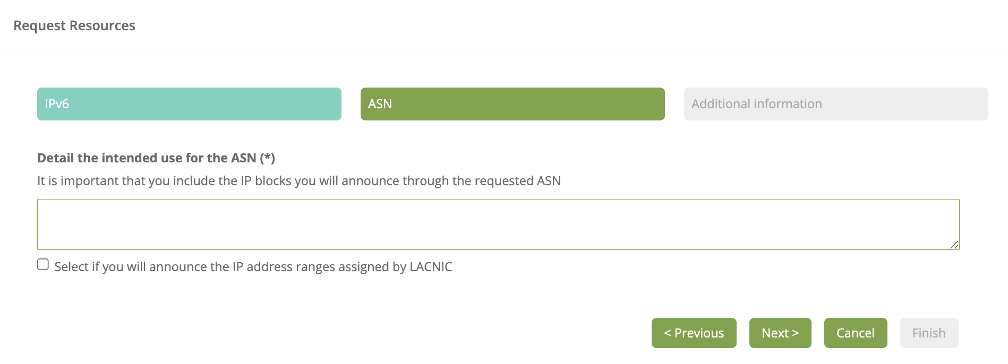Image resolution: width=1008 pixels, height=364 pixels.
Task: Tick the LACNIC IP address ranges checkbox
Action: click(x=43, y=264)
